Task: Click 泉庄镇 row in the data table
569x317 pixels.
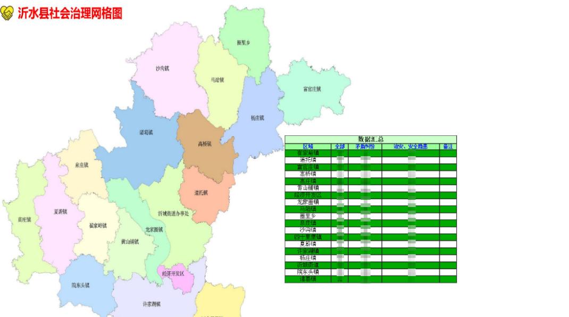Action: 371,223
